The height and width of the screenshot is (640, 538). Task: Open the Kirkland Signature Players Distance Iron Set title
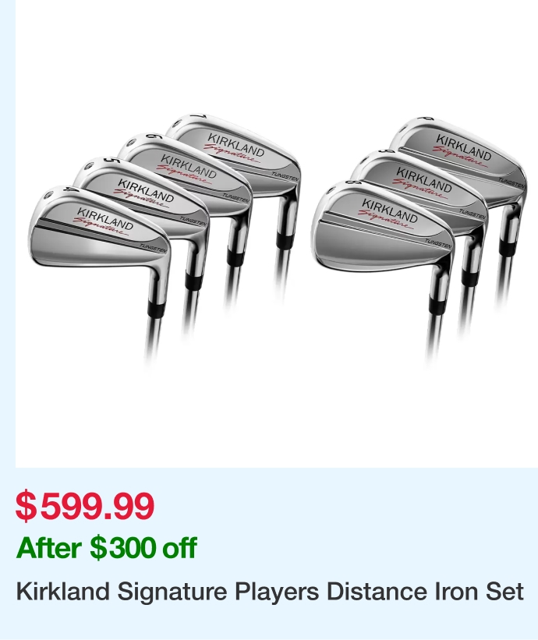coord(270,592)
